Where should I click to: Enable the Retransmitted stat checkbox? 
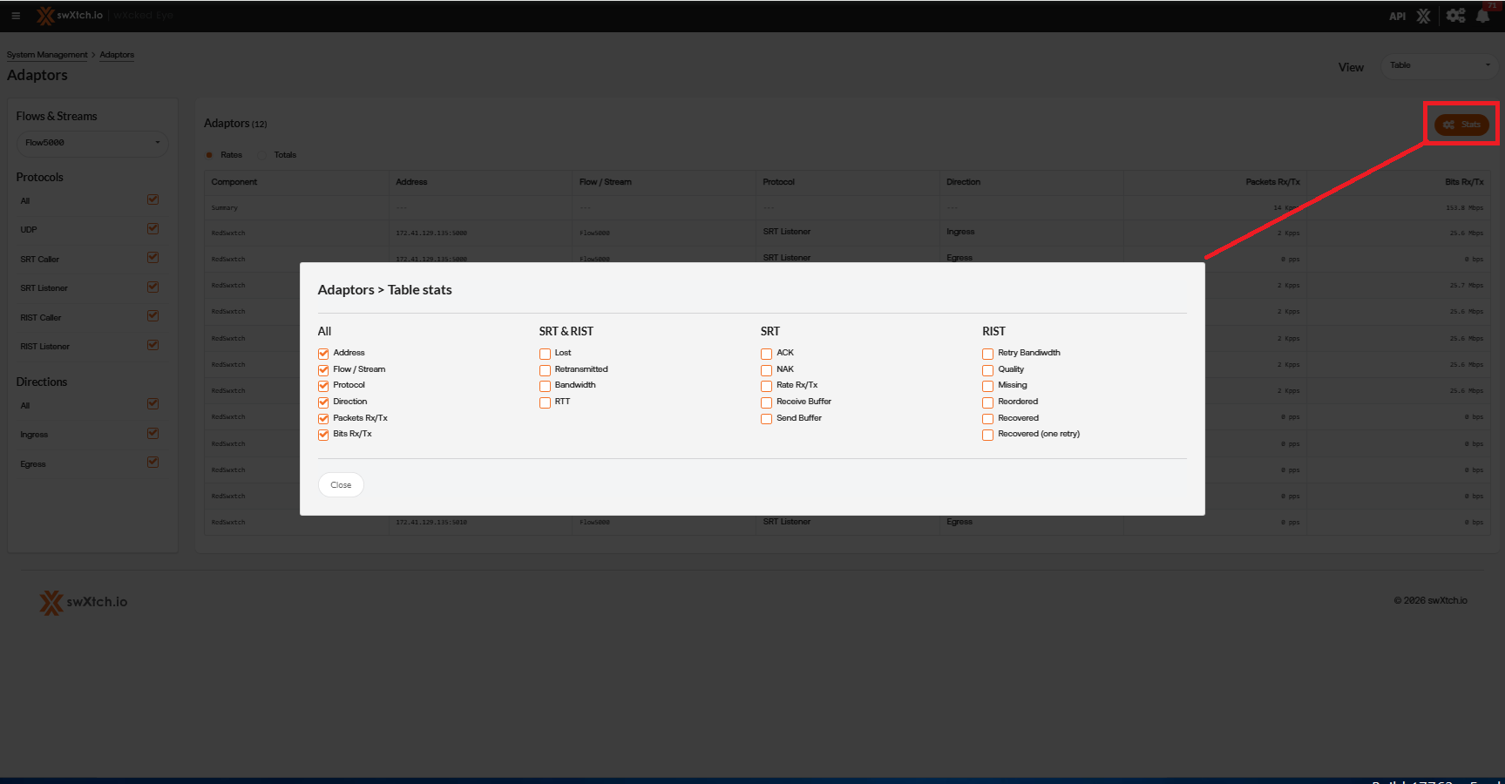point(545,370)
